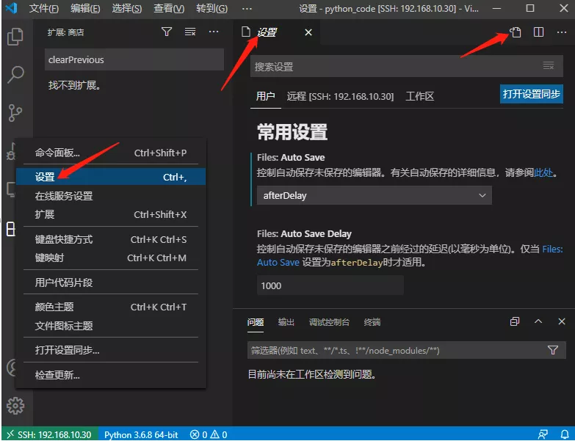Switch to the 输出 panel tab
The width and height of the screenshot is (575, 441).
point(286,322)
